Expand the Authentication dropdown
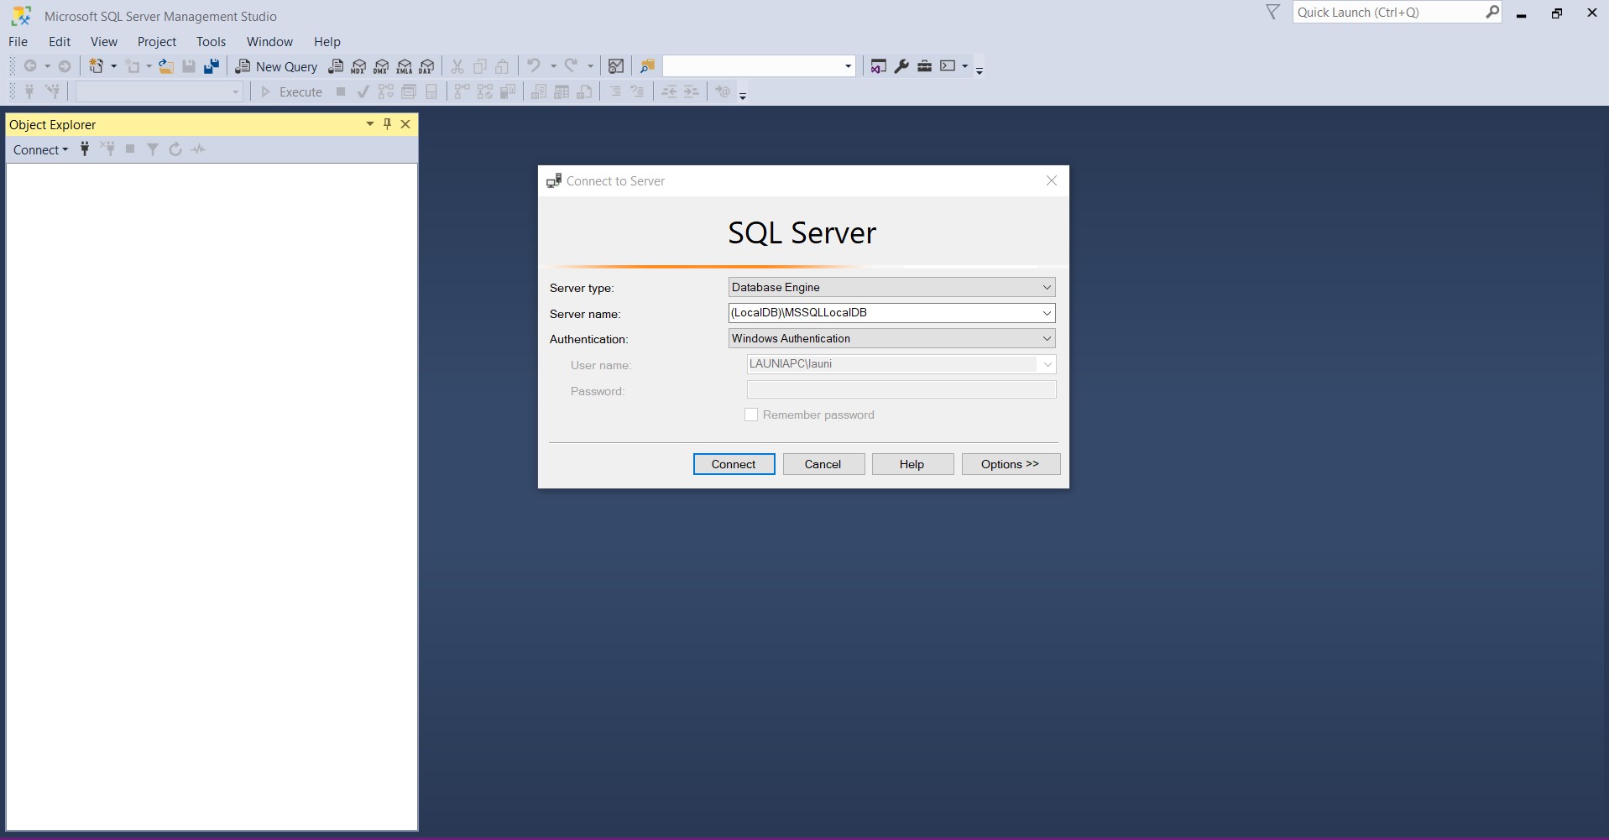The width and height of the screenshot is (1609, 840). tap(1047, 338)
